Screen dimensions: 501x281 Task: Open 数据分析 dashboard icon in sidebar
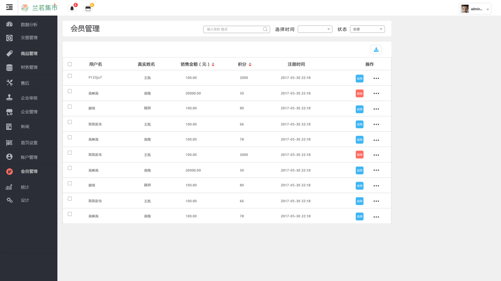pos(9,24)
